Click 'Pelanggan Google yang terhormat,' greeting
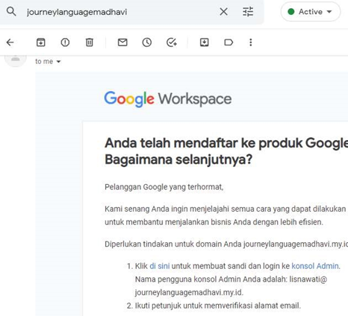Viewport: 348px width, 316px height. point(164,187)
